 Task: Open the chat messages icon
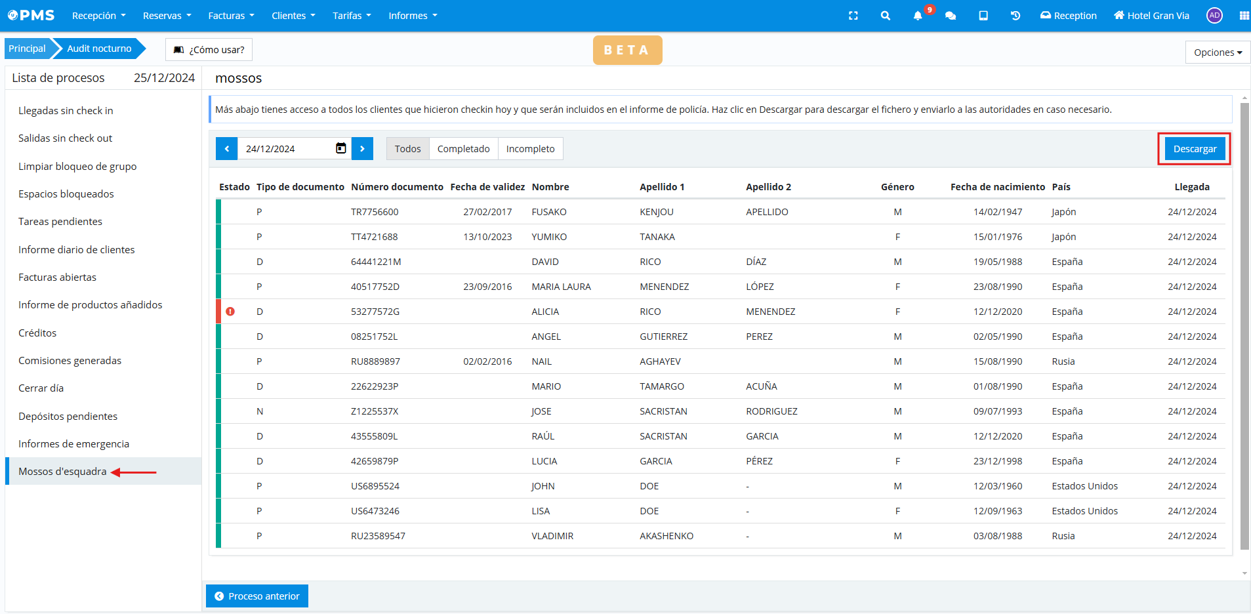pyautogui.click(x=950, y=16)
